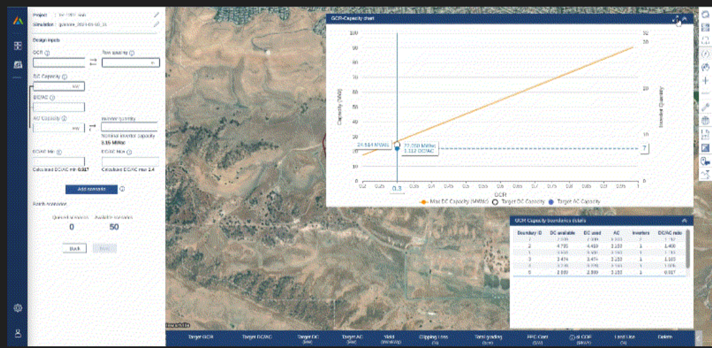712x348 pixels.
Task: Click the top map toolbar rotate icon
Action: tap(705, 15)
